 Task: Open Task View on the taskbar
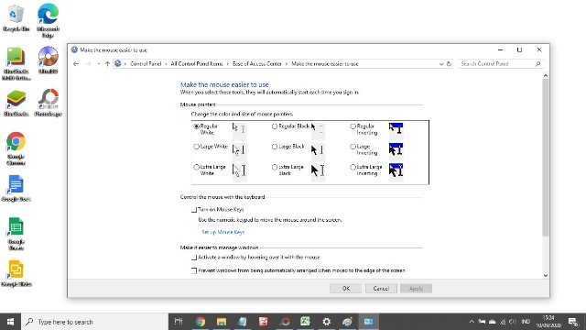click(179, 322)
